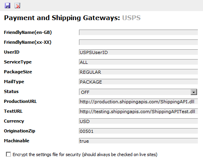The width and height of the screenshot is (203, 162).
Task: Click the Save floppy disk icon
Action: pos(8,6)
